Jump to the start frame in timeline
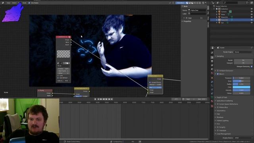Image resolution: width=254 pixels, height=143 pixels. coord(98,99)
